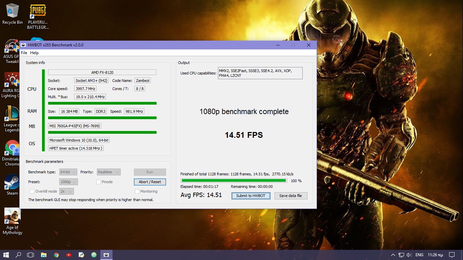Click the 14.51 FPS result text
The image size is (463, 260).
coord(244,135)
